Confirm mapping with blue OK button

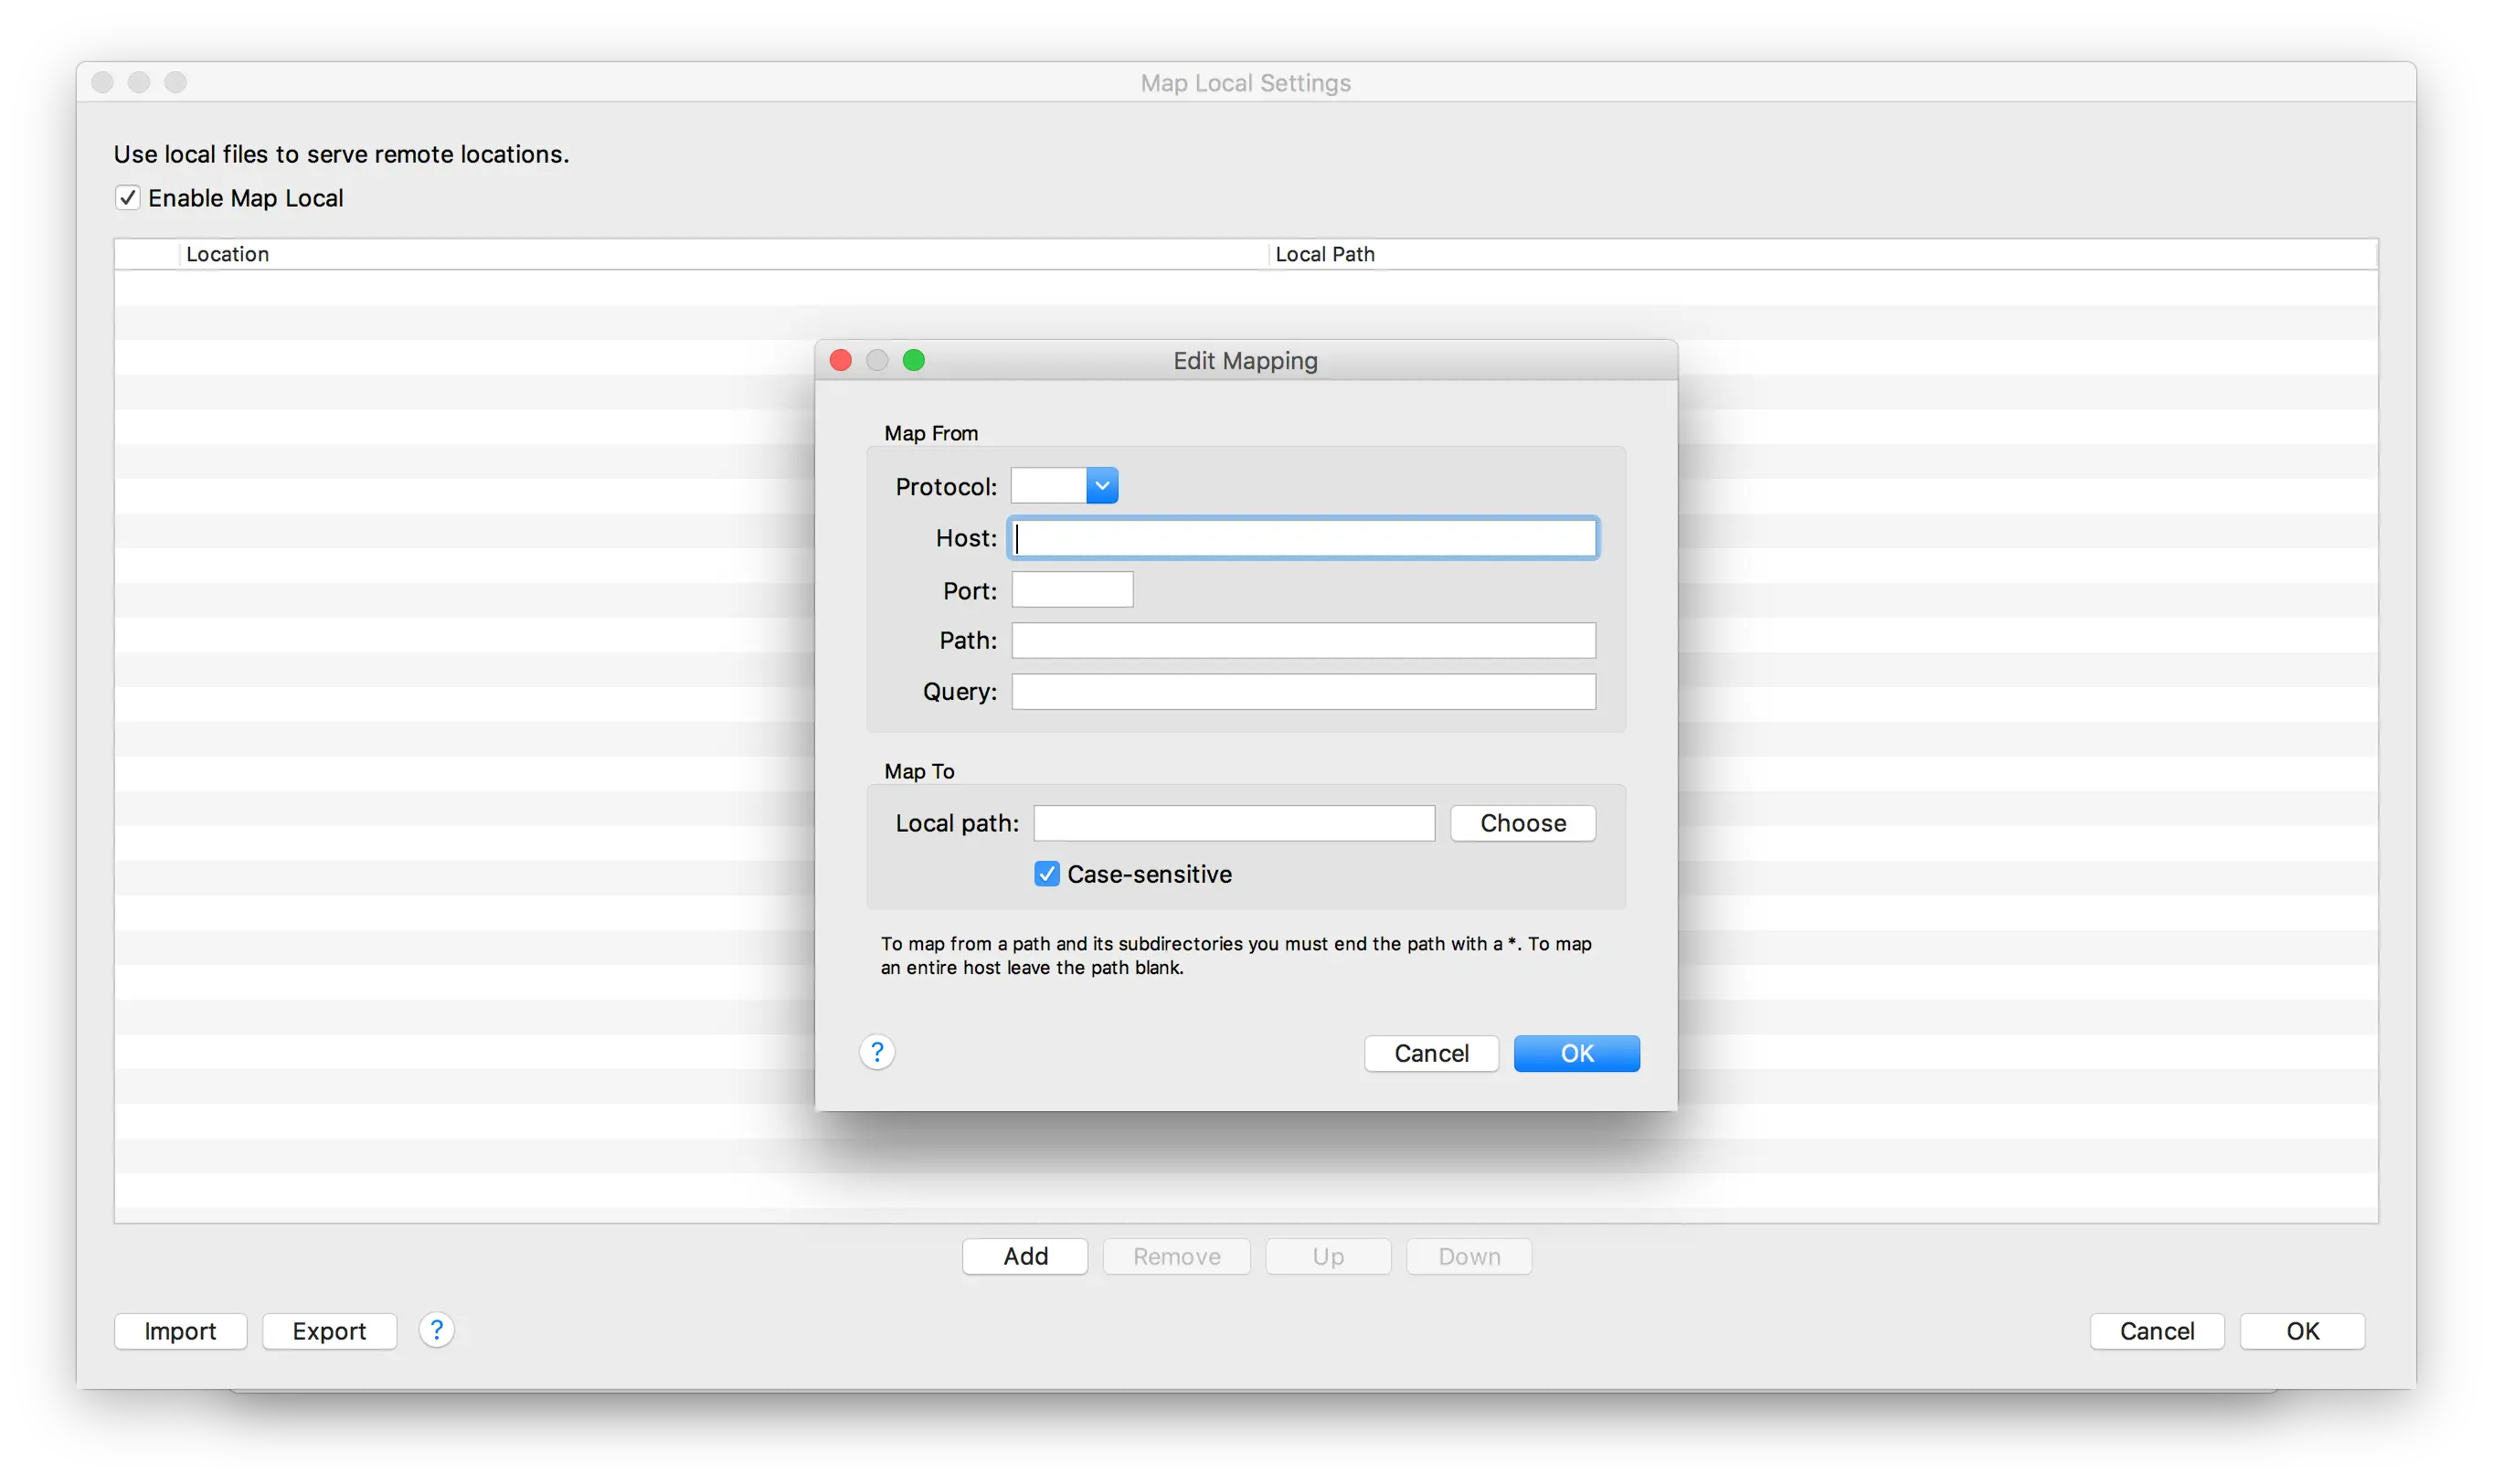(x=1576, y=1053)
